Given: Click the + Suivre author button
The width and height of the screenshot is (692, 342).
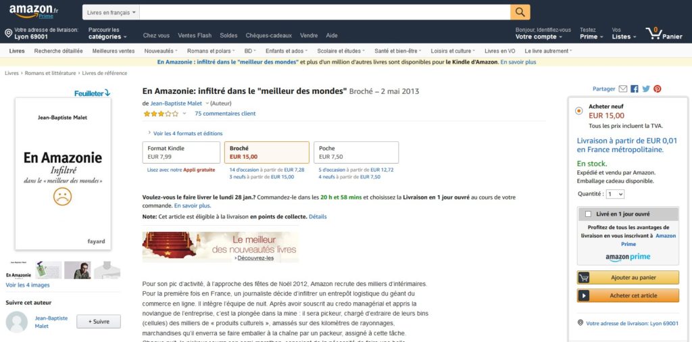Looking at the screenshot, I should tap(99, 322).
